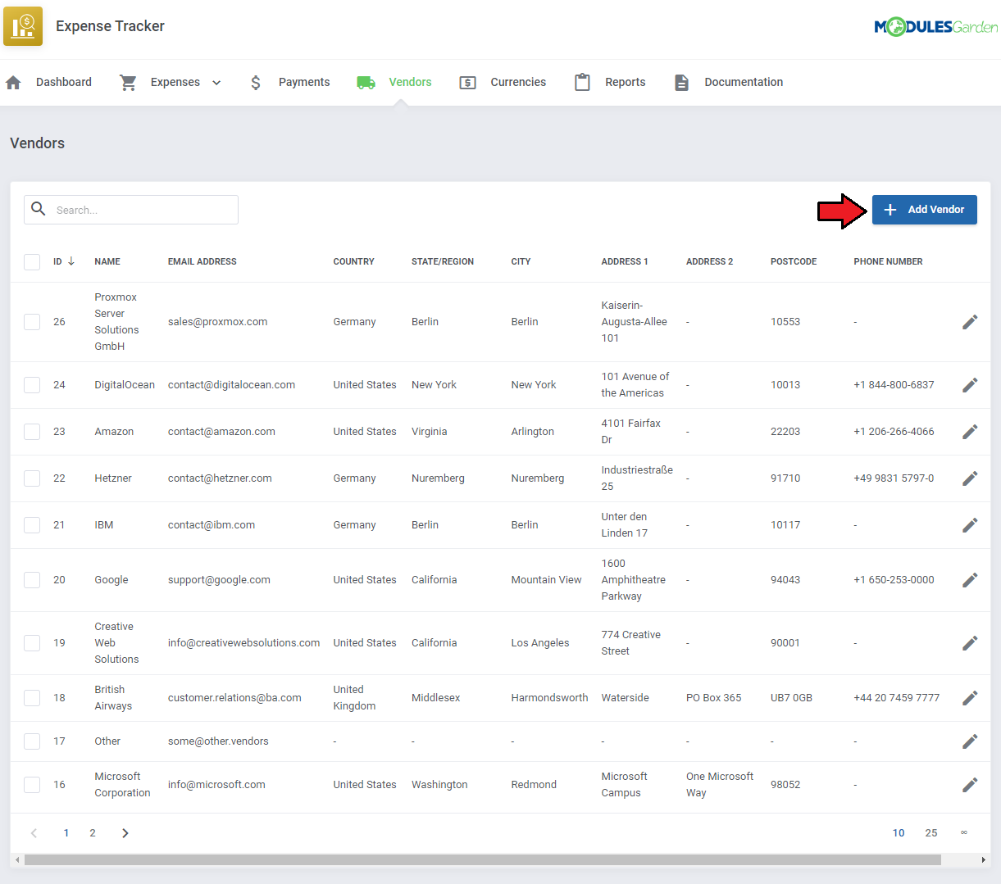Edit the Proxmox Server Solutions vendor
Image resolution: width=1001 pixels, height=884 pixels.
[x=970, y=322]
